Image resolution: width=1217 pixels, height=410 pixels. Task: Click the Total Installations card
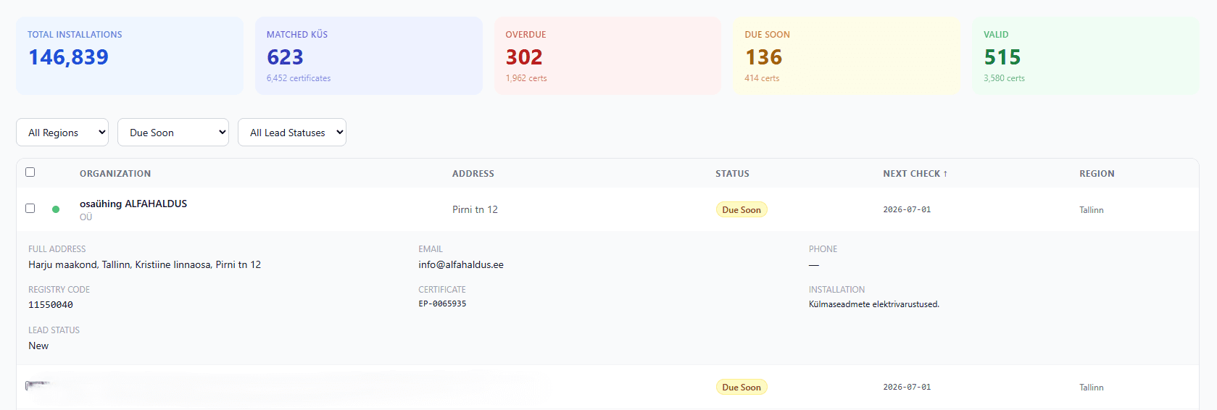point(130,56)
